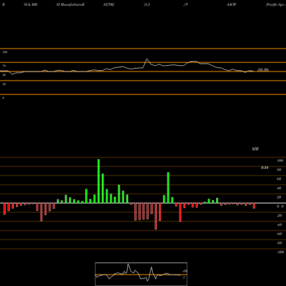Click the tallest green MR histogram bar

(x=98, y=181)
